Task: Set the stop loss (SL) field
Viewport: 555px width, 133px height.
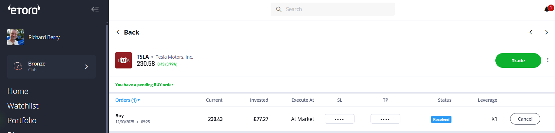Action: pyautogui.click(x=339, y=119)
